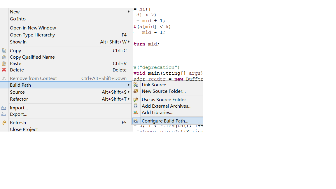The image size is (336, 189).
Task: Click the Copy icon in context menu
Action: click(4, 51)
